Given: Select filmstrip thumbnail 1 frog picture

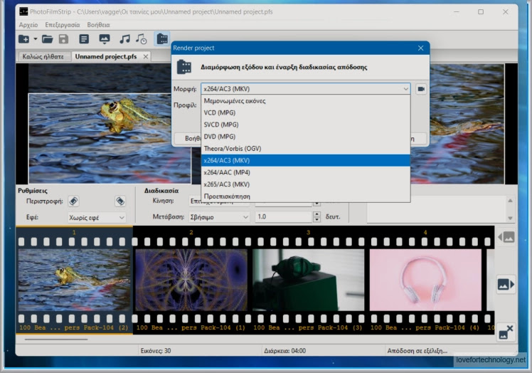Looking at the screenshot, I should tap(74, 280).
